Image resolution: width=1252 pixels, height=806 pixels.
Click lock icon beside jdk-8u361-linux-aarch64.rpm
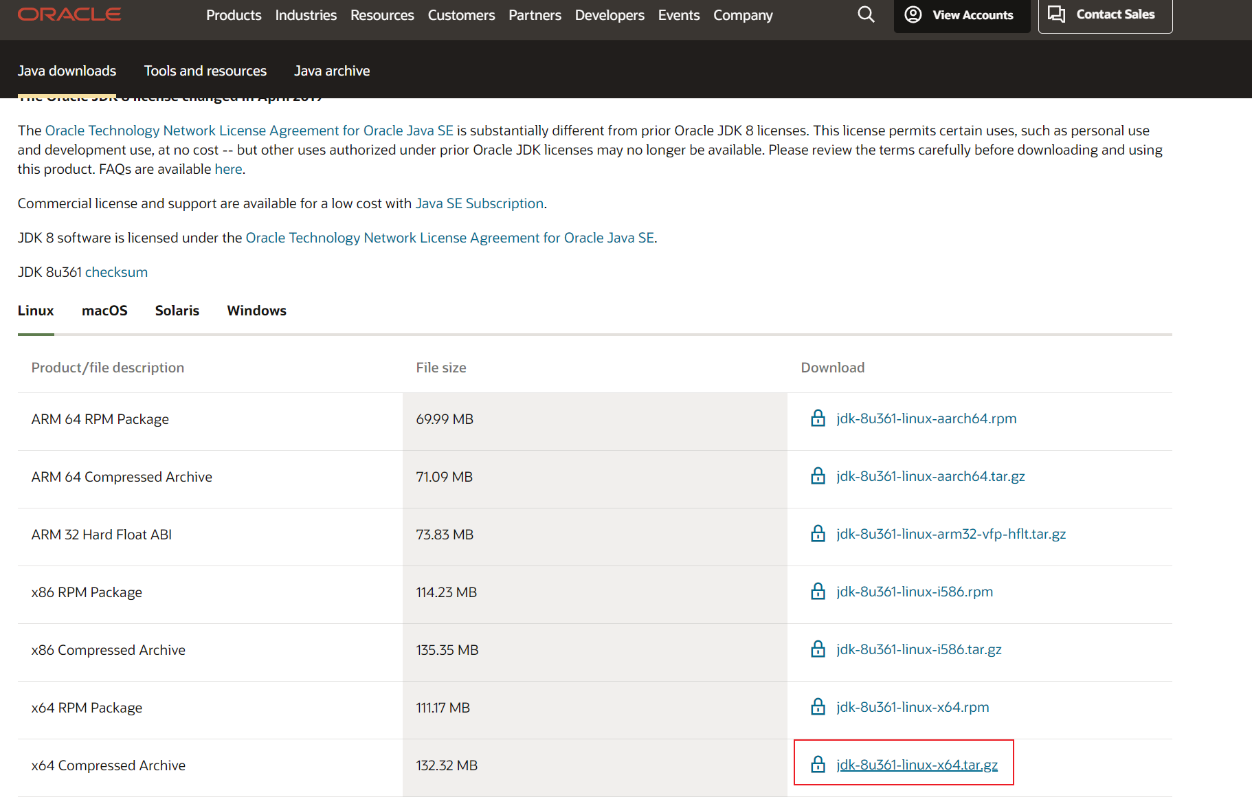[818, 418]
